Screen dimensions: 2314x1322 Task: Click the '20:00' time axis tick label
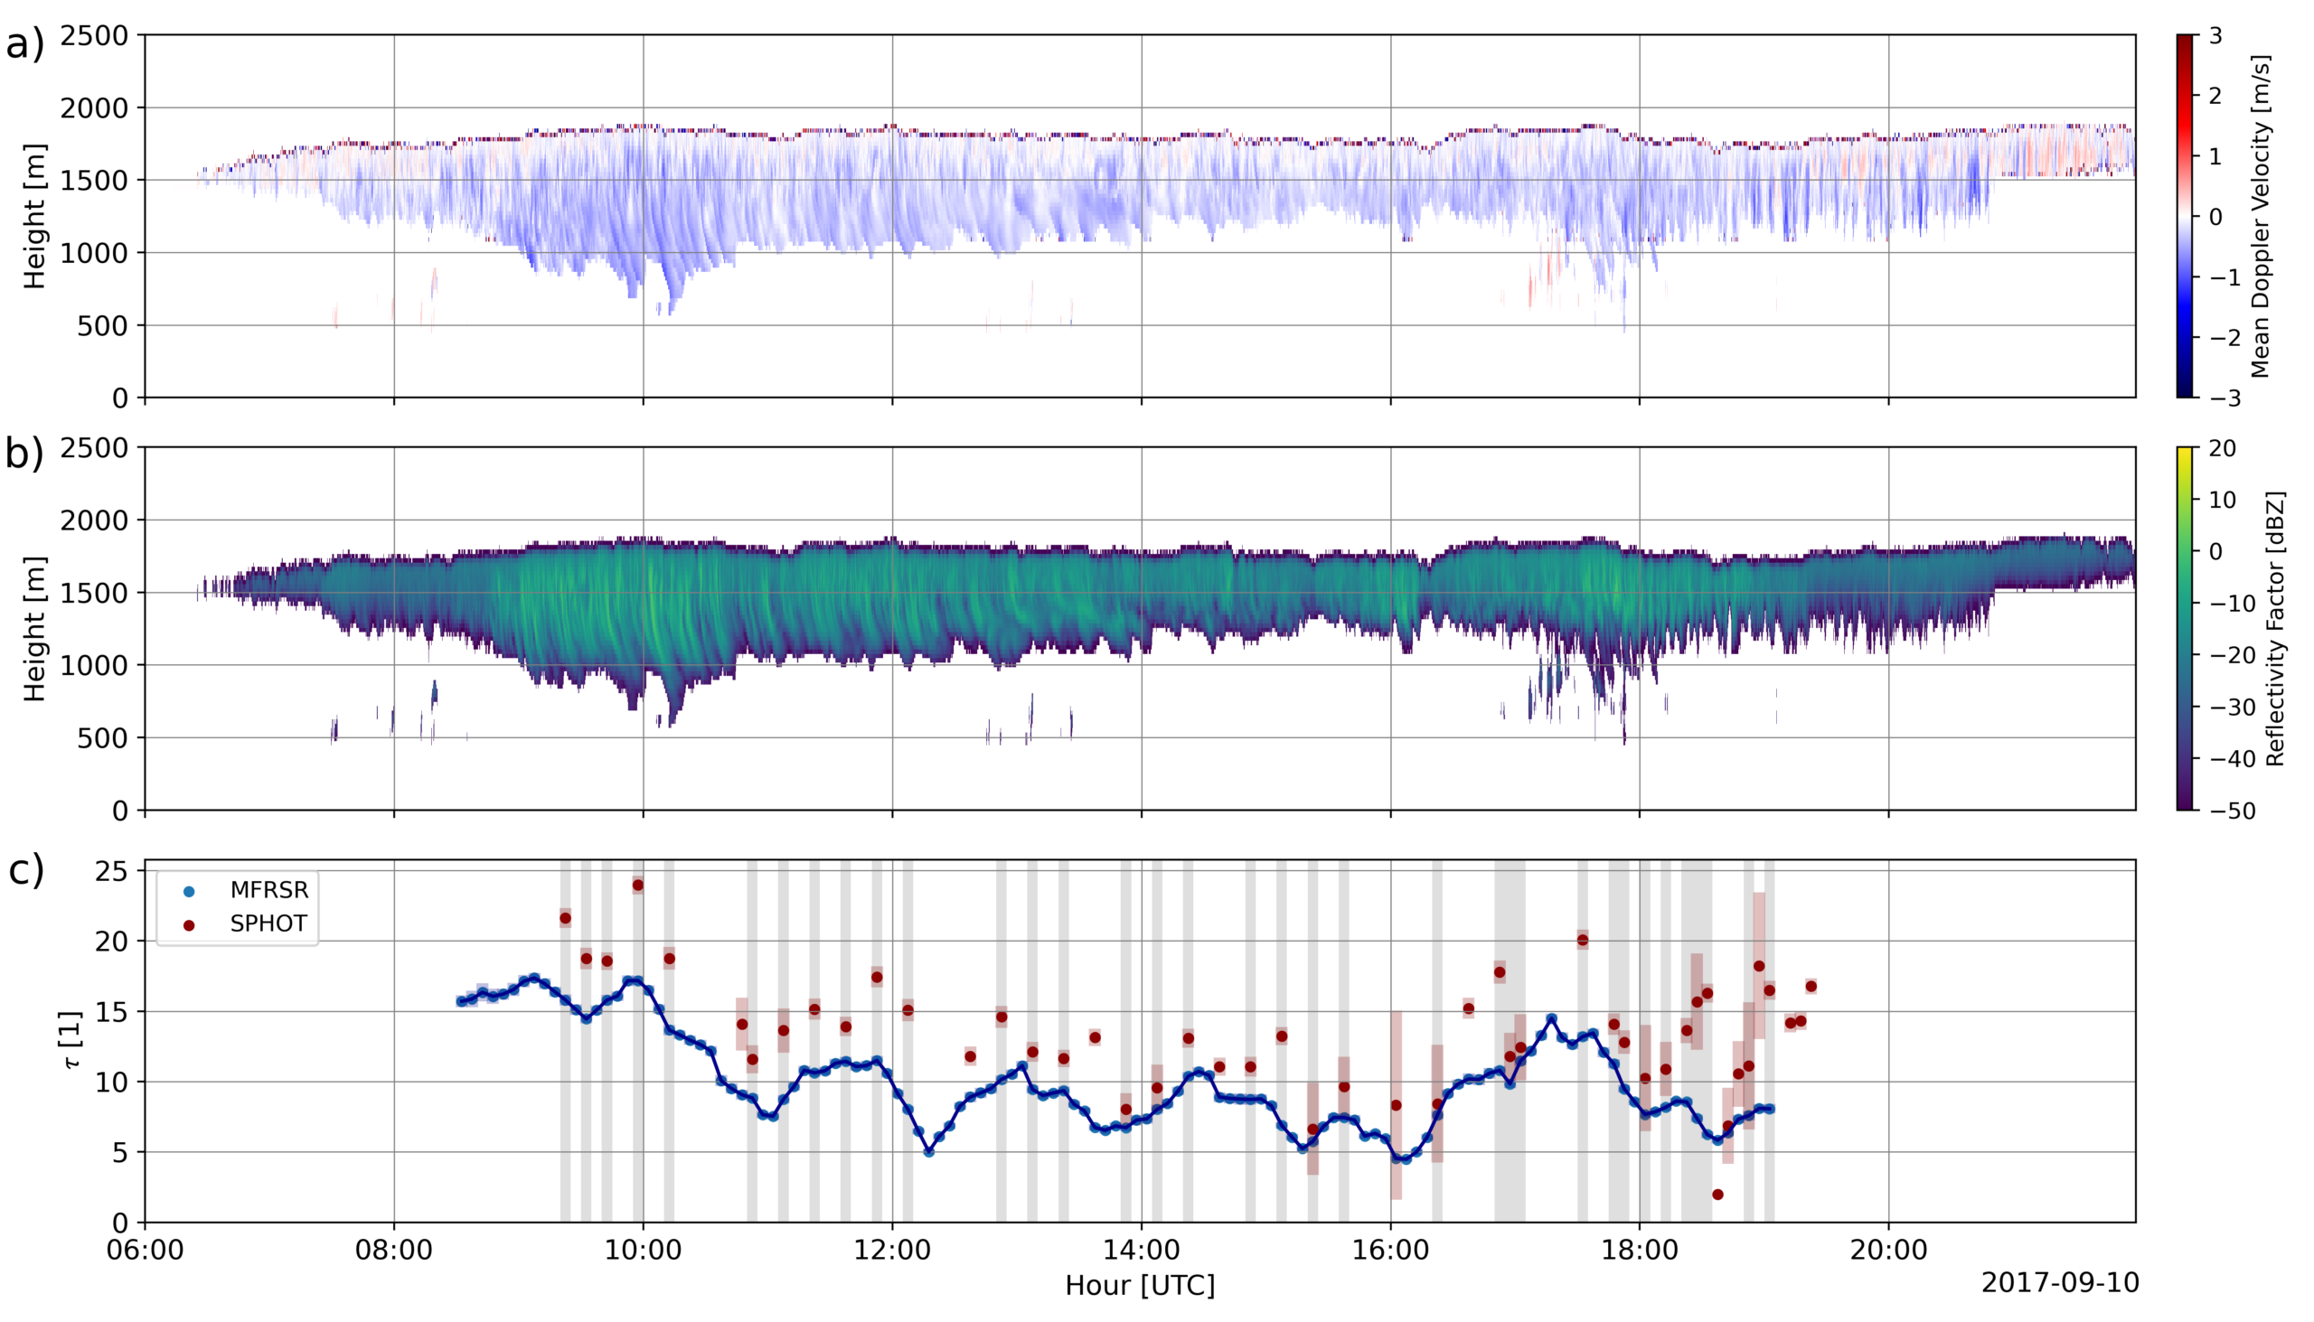pyautogui.click(x=1889, y=1251)
